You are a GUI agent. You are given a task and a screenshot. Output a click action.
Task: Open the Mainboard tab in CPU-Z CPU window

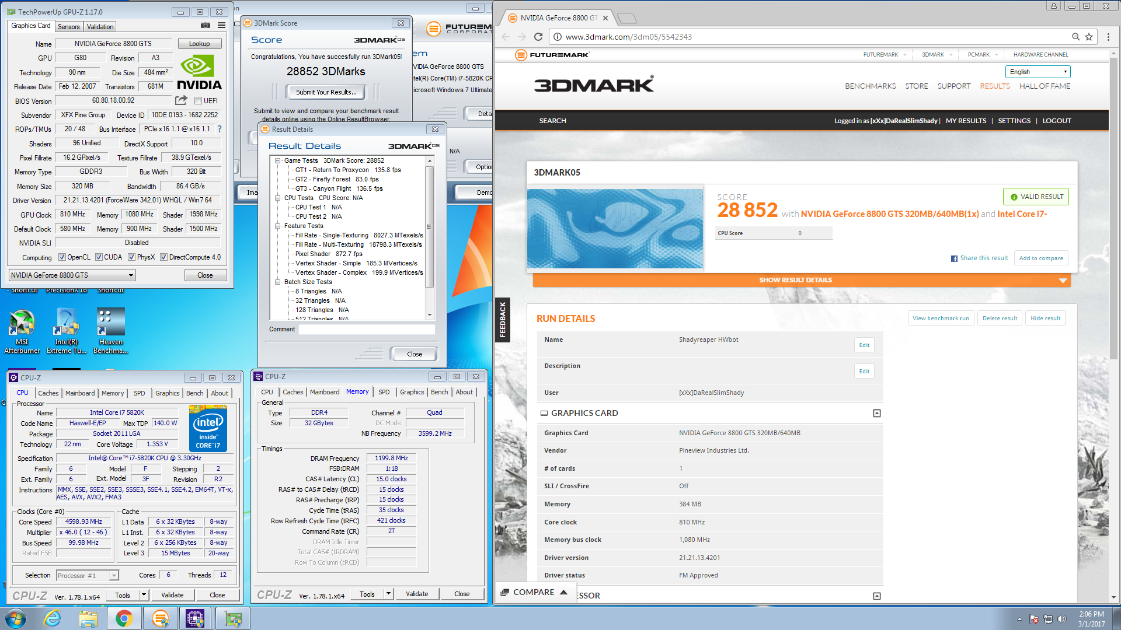click(80, 393)
